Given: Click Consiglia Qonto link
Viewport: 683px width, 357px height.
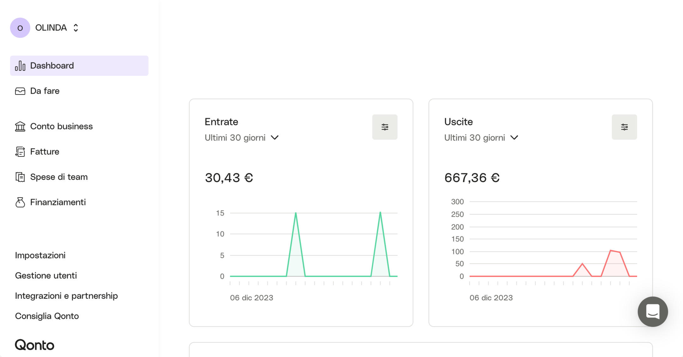Looking at the screenshot, I should (x=47, y=316).
